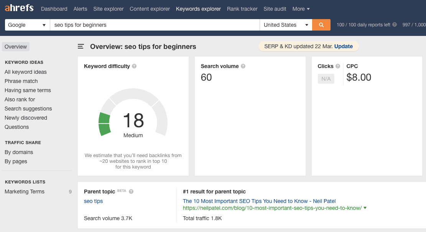Open the Google search engine dropdown
This screenshot has height=232, width=426.
[27, 25]
